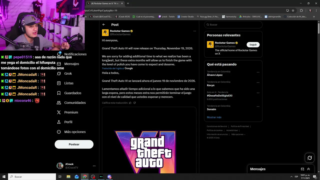The width and height of the screenshot is (320, 180).
Task: Thumbs up the translation rating
Action: (130, 103)
